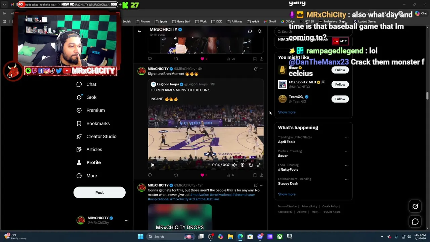The width and height of the screenshot is (430, 242).
Task: Open floating Grok button at bottom right
Action: pos(415,207)
